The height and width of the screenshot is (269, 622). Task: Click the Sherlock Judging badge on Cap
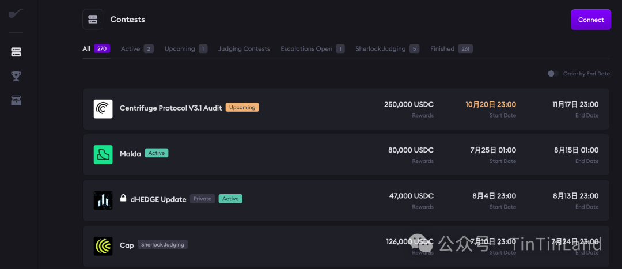click(x=162, y=244)
